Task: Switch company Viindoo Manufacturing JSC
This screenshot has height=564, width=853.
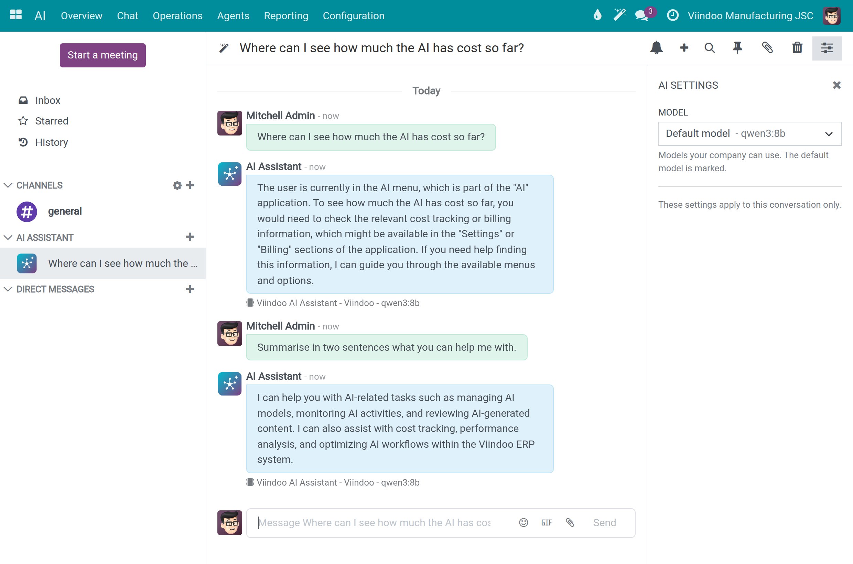Action: pyautogui.click(x=750, y=16)
